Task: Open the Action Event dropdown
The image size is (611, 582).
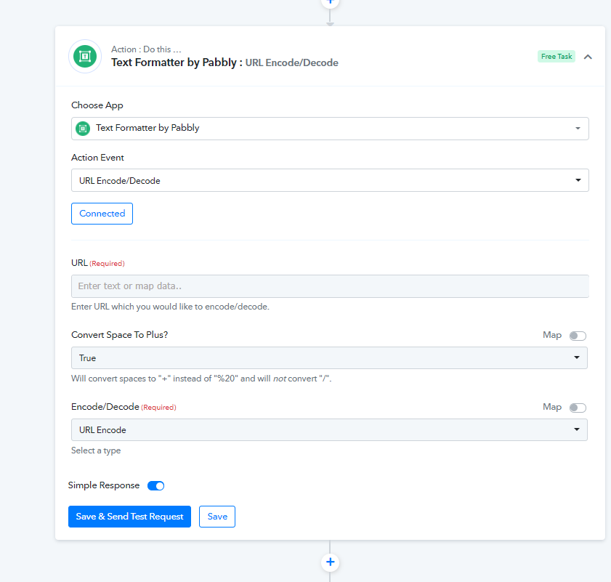Action: pyautogui.click(x=330, y=180)
